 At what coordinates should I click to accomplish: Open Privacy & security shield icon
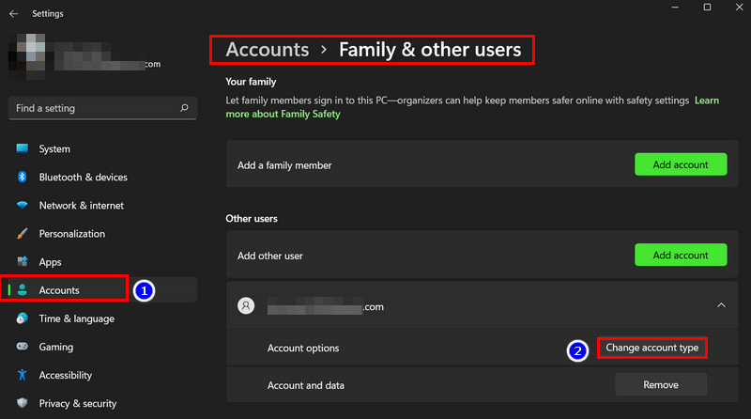(22, 403)
